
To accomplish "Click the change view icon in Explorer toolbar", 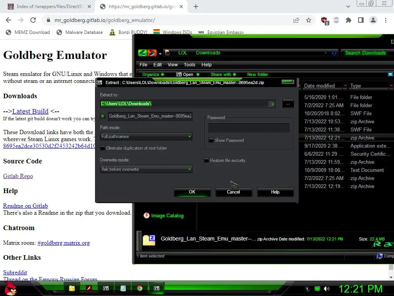I will (391, 74).
